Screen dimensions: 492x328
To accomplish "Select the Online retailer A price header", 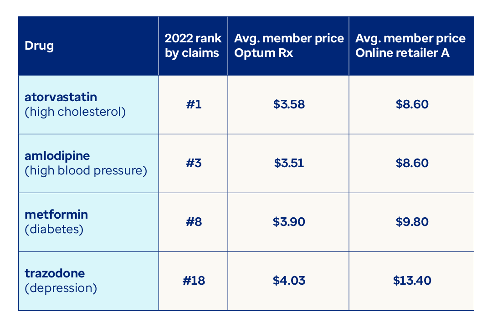I will tap(410, 46).
